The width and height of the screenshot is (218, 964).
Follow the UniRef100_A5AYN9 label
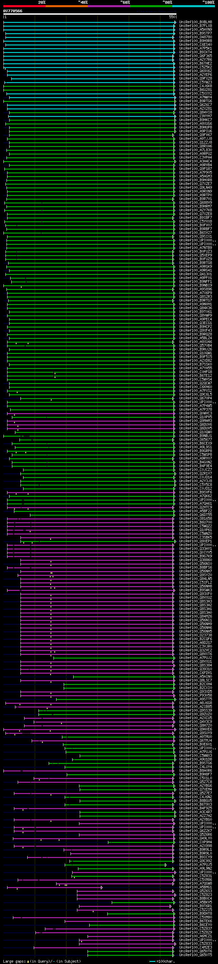(x=195, y=29)
